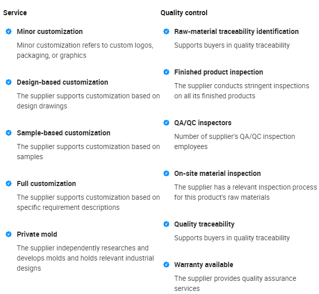Viewport: 319px width, 294px height.
Task: Click the verified badge next to Design-based customization
Action: pos(9,82)
